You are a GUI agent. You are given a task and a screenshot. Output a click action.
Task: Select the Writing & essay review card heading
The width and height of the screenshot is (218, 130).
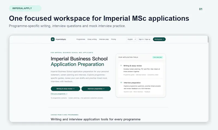point(133,66)
